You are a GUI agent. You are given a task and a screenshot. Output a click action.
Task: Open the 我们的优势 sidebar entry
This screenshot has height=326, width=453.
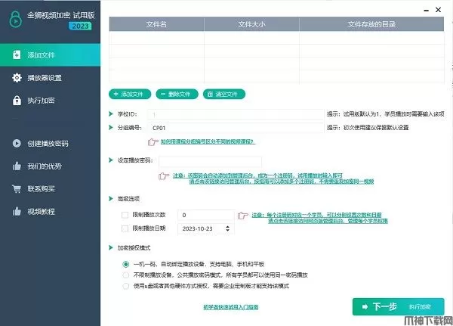click(x=51, y=166)
